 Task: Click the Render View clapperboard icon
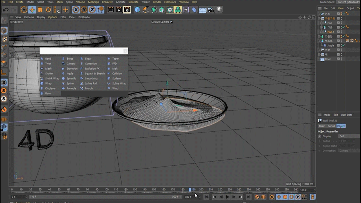coord(111,10)
